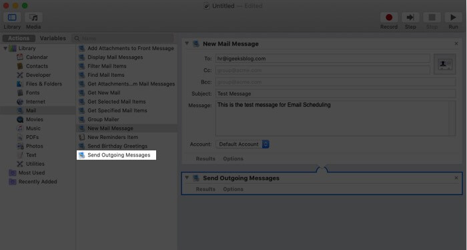Select the Utilities category icon
Viewport: 467px width, 250px height.
[20, 164]
